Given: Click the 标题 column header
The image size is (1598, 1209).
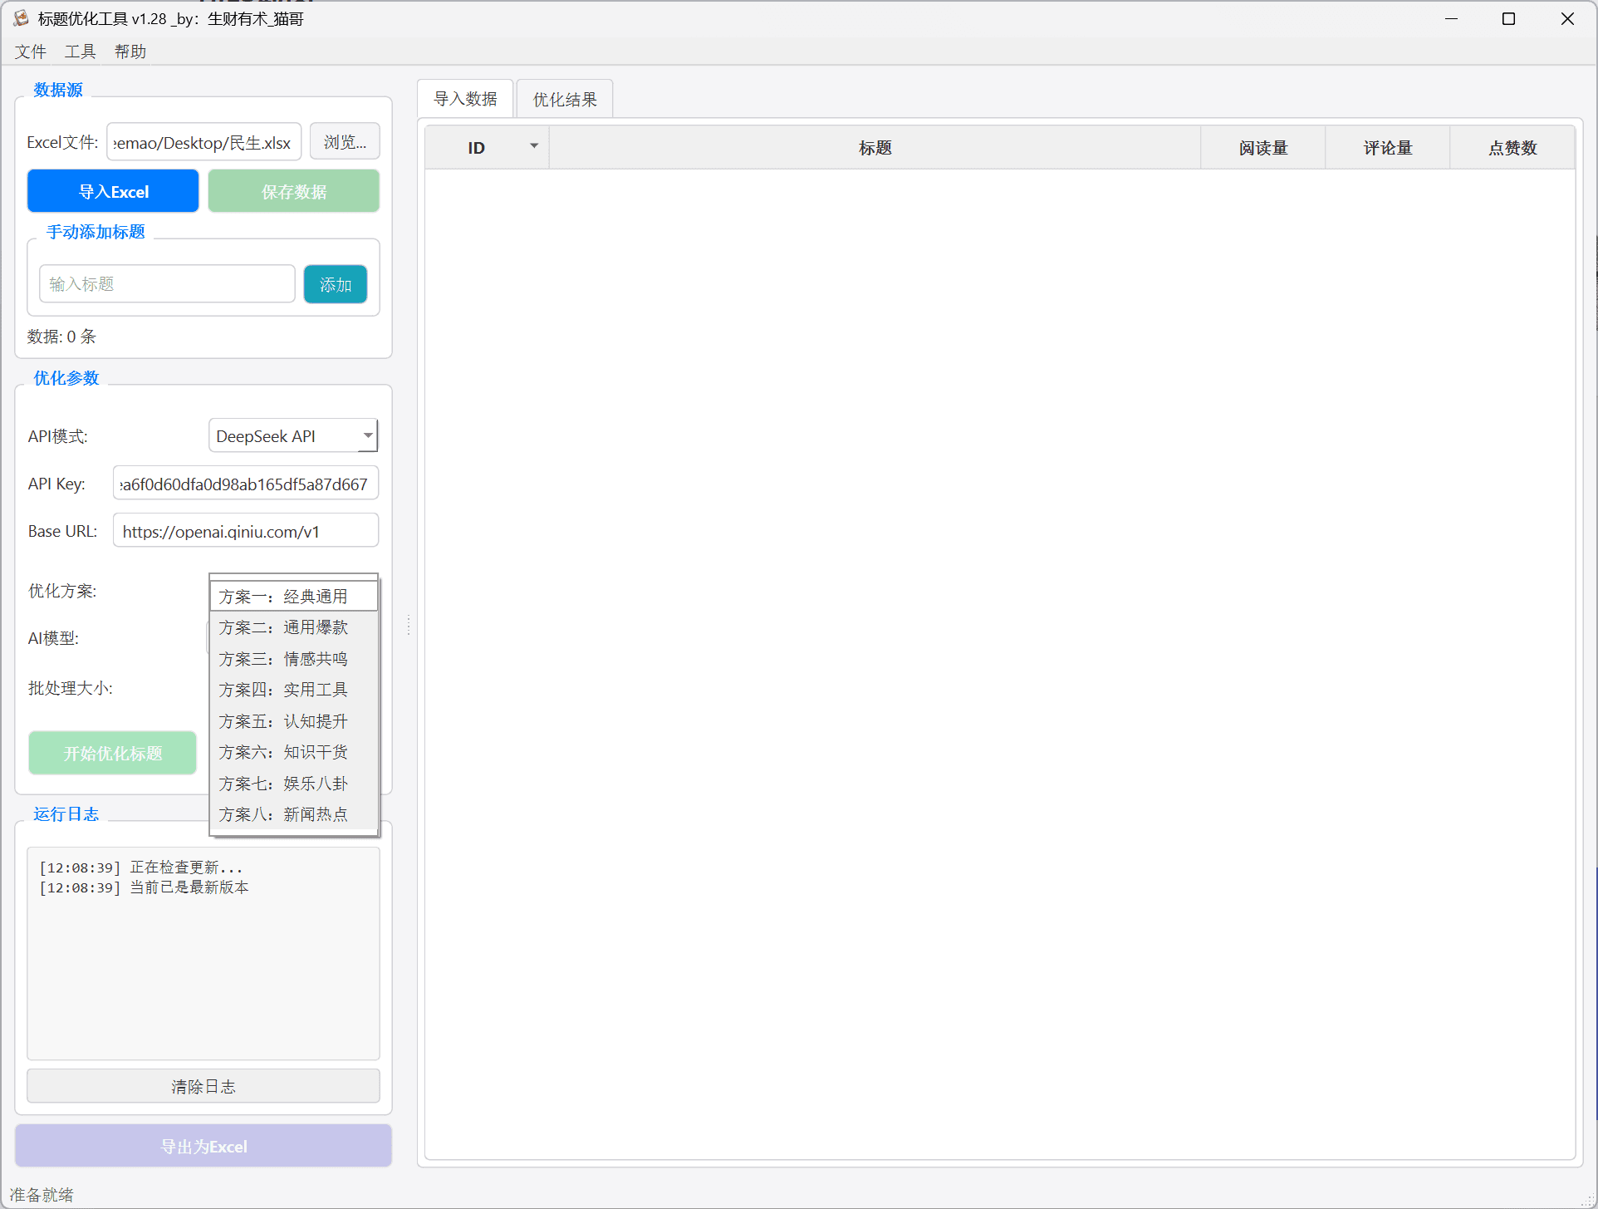Looking at the screenshot, I should (x=875, y=148).
